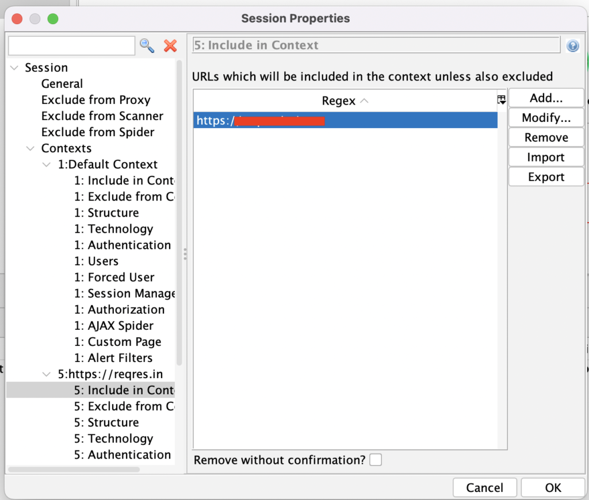Click the Modify... button

click(x=546, y=118)
